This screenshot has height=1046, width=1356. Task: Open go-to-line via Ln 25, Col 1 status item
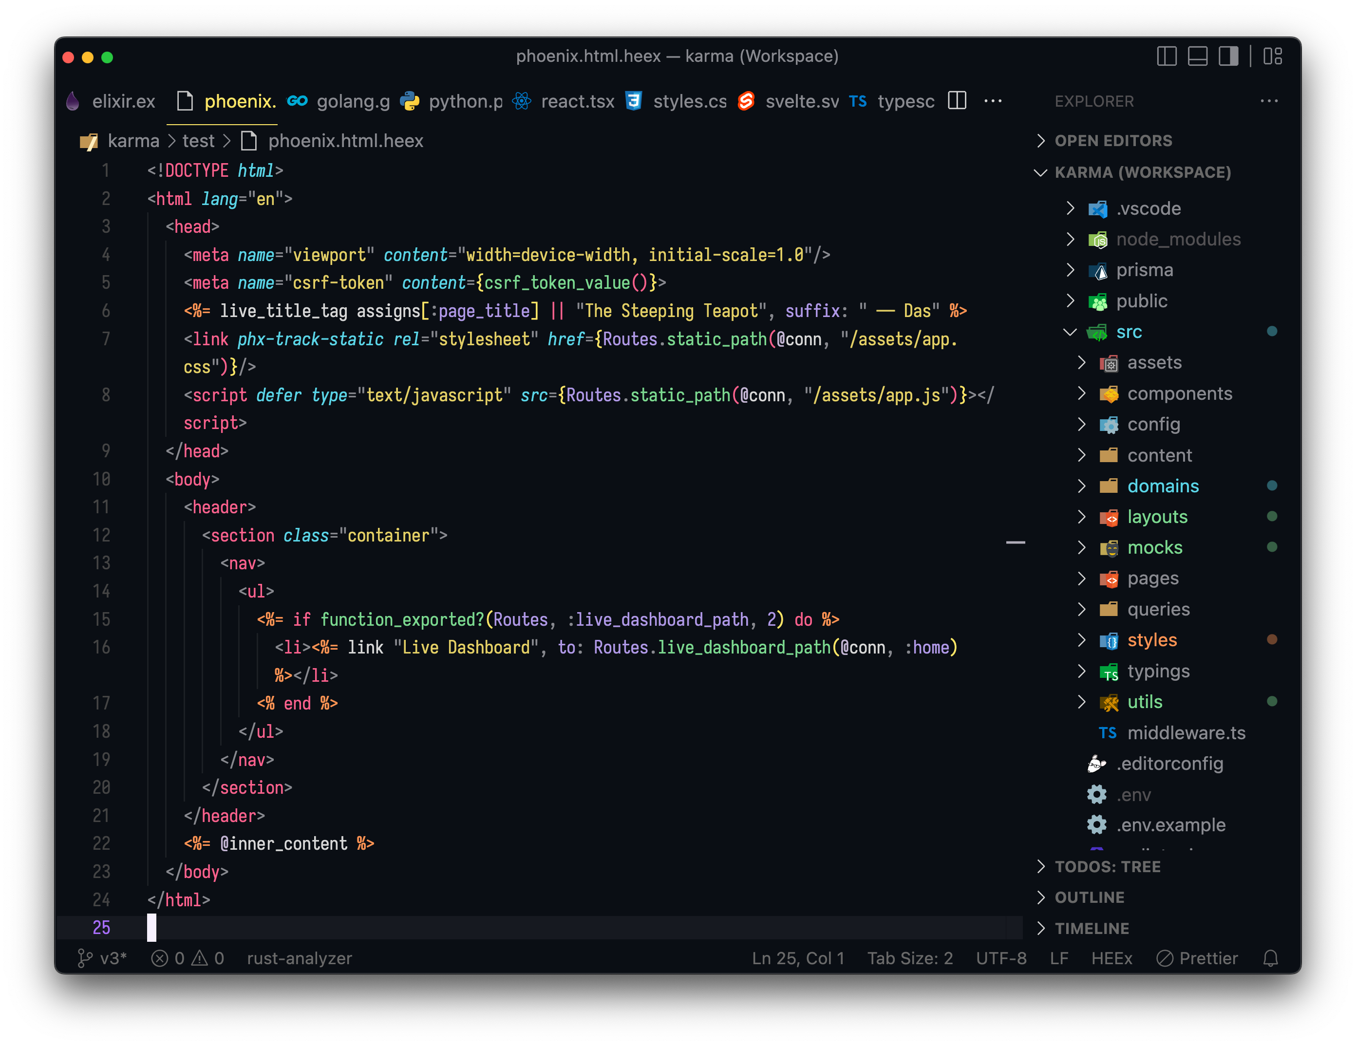pos(797,958)
